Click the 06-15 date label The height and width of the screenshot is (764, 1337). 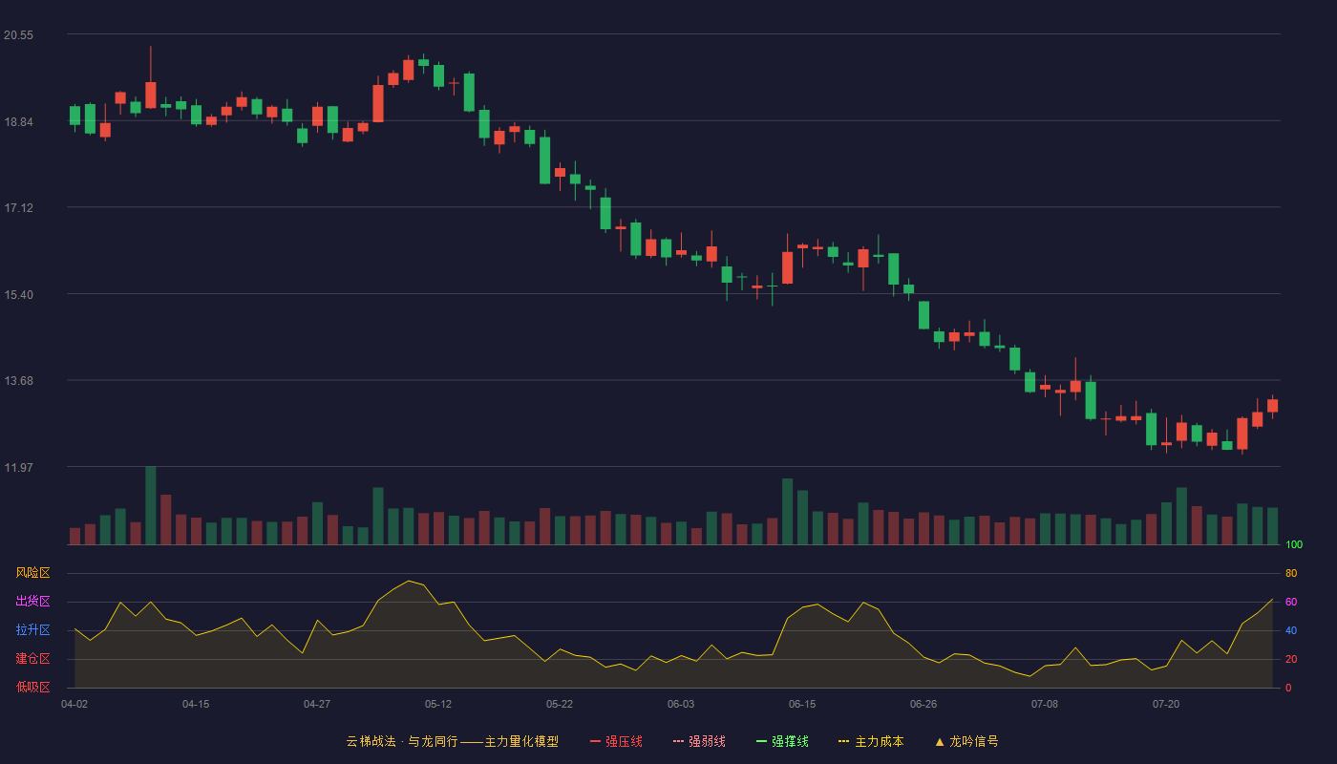click(802, 704)
